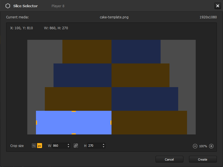This screenshot has height=167, width=223.
Task: Select the blue crop selection region
Action: pyautogui.click(x=73, y=122)
